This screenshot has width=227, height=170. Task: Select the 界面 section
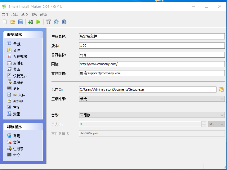pyautogui.click(x=14, y=69)
